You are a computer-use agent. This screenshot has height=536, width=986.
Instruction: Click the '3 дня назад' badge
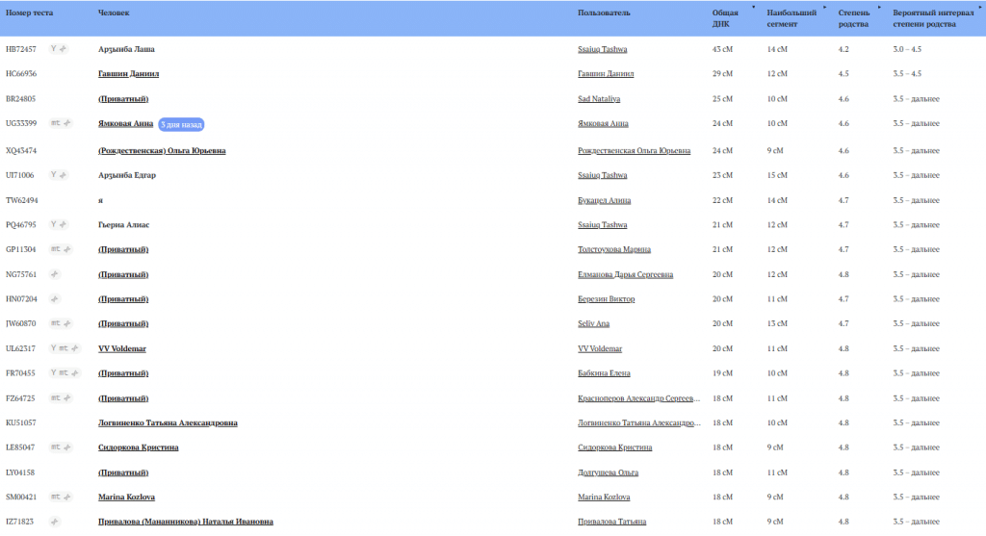coord(182,124)
